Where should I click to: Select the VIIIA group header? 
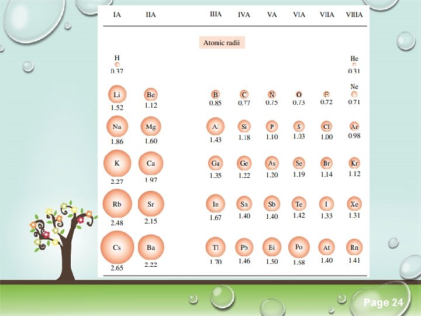[354, 15]
